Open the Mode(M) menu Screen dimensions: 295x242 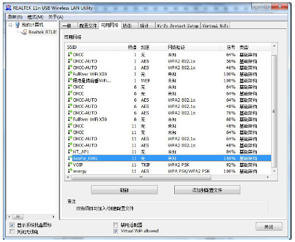coord(35,17)
